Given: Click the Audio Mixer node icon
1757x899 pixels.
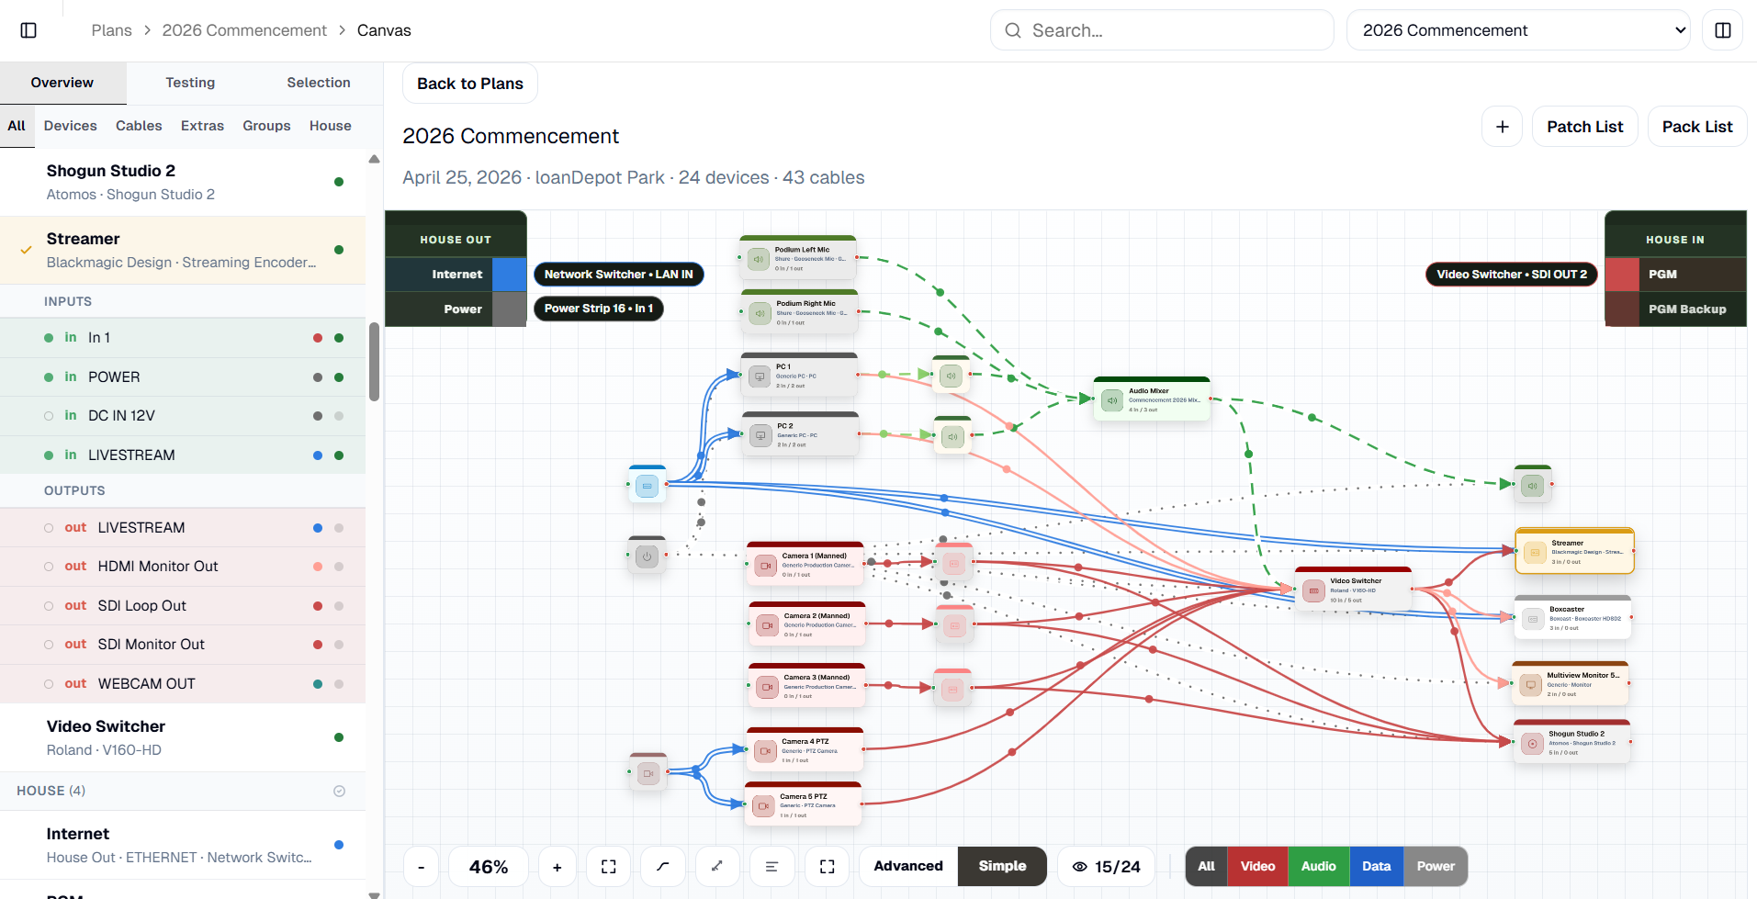Looking at the screenshot, I should pos(1112,400).
